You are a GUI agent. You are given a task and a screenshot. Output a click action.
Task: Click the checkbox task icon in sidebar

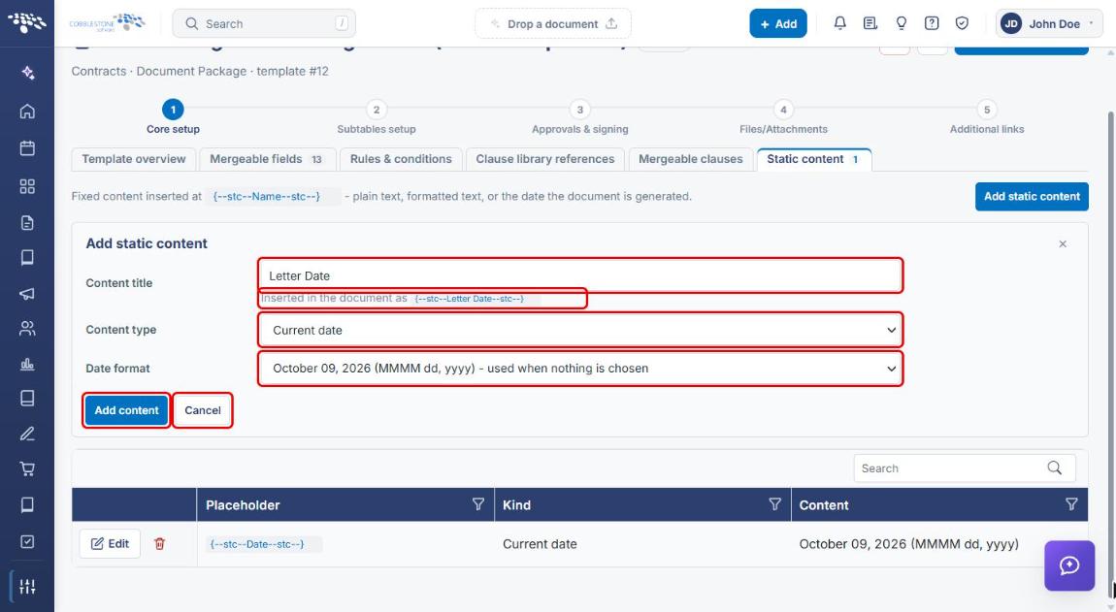click(x=27, y=541)
